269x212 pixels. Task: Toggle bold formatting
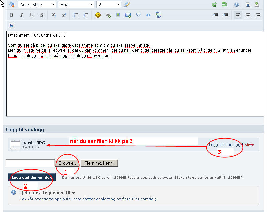click(12, 15)
